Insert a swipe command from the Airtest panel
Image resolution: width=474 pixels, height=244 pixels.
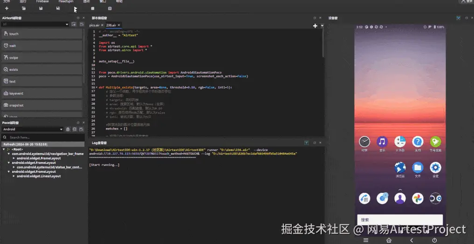pyautogui.click(x=42, y=58)
